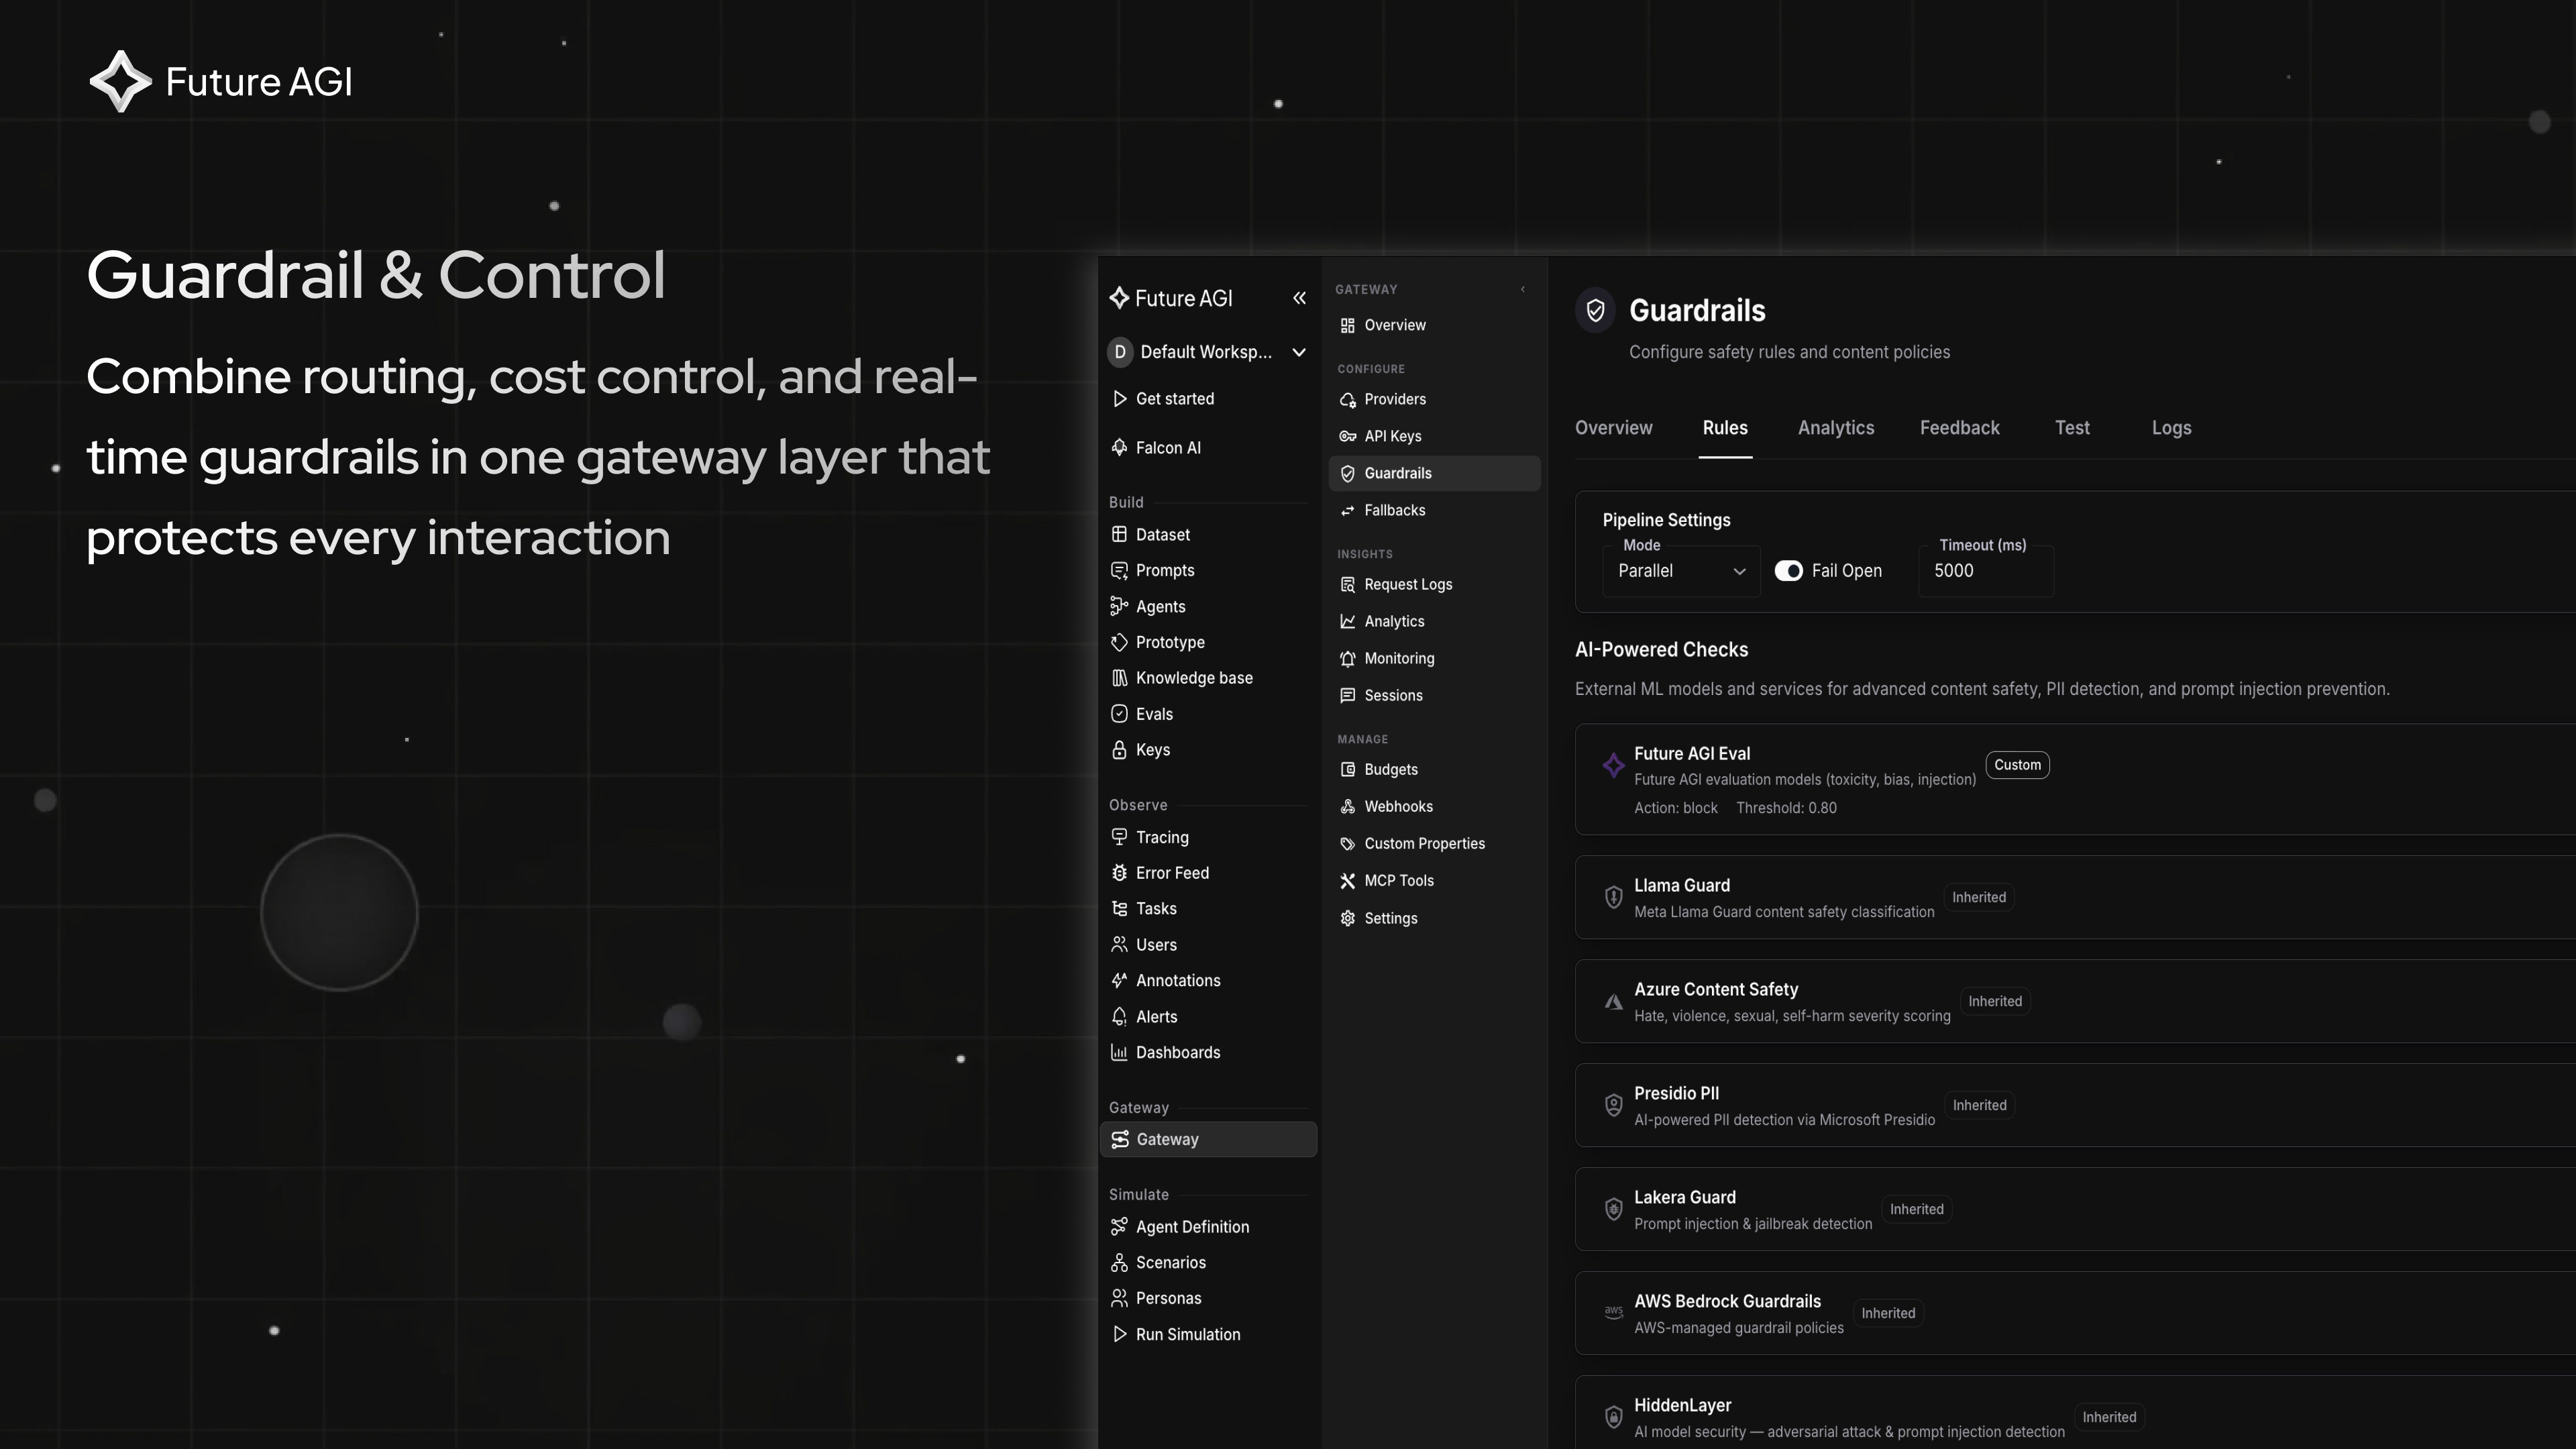Click the Custom badge on Future AGI Eval

pyautogui.click(x=2017, y=765)
